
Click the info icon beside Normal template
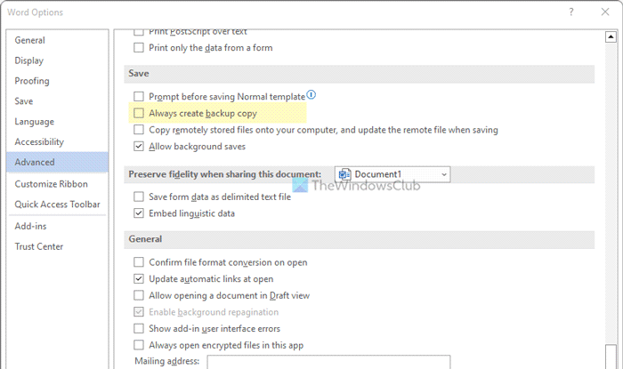click(311, 95)
